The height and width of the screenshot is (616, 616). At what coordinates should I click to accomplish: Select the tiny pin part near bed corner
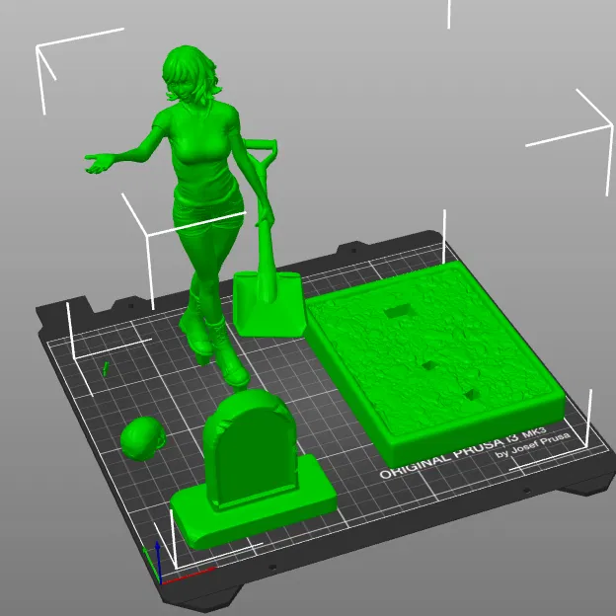pos(106,369)
